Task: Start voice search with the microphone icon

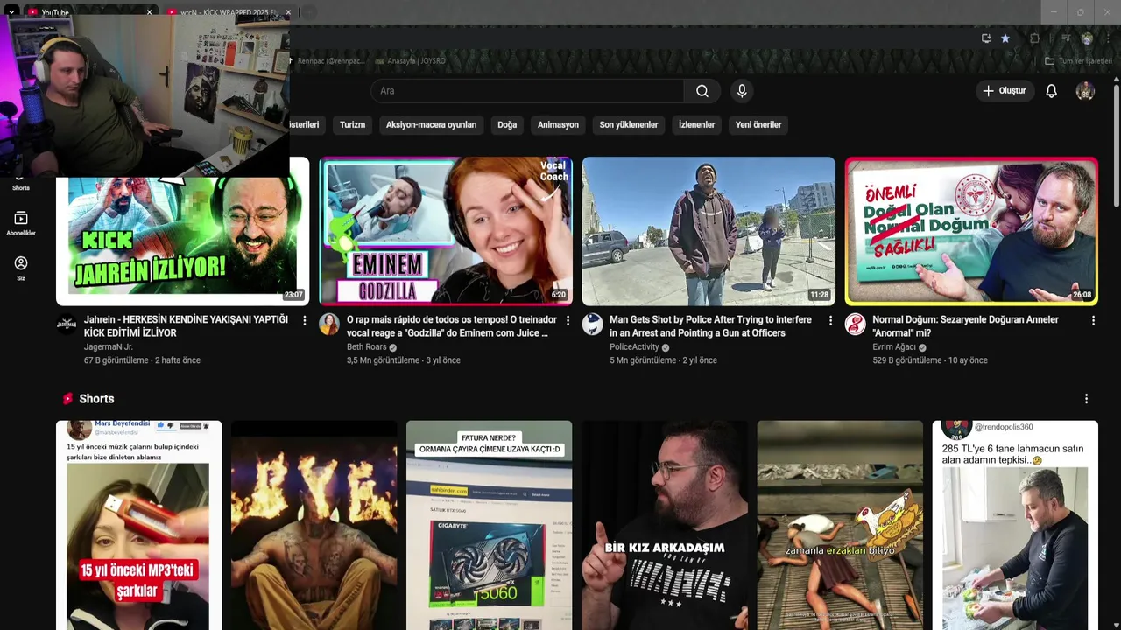Action: 742,91
